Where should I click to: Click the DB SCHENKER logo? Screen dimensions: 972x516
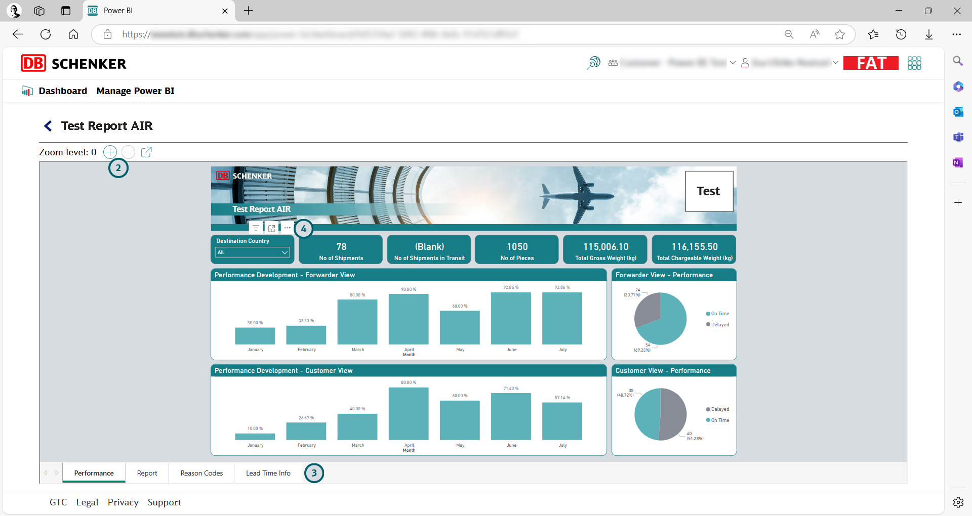coord(73,63)
